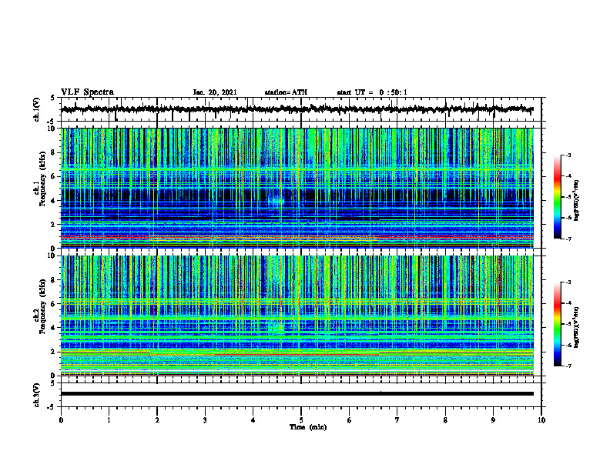Click the "7" tick on time axis
Viewport: 610px width, 471px height.
[x=397, y=420]
